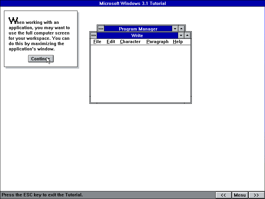Maximize the Write window with up arrow

(x=187, y=35)
